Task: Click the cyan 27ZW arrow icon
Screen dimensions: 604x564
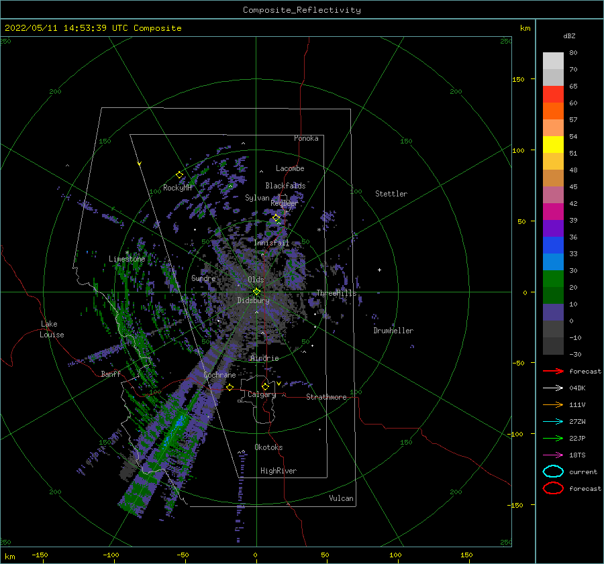Action: 553,422
